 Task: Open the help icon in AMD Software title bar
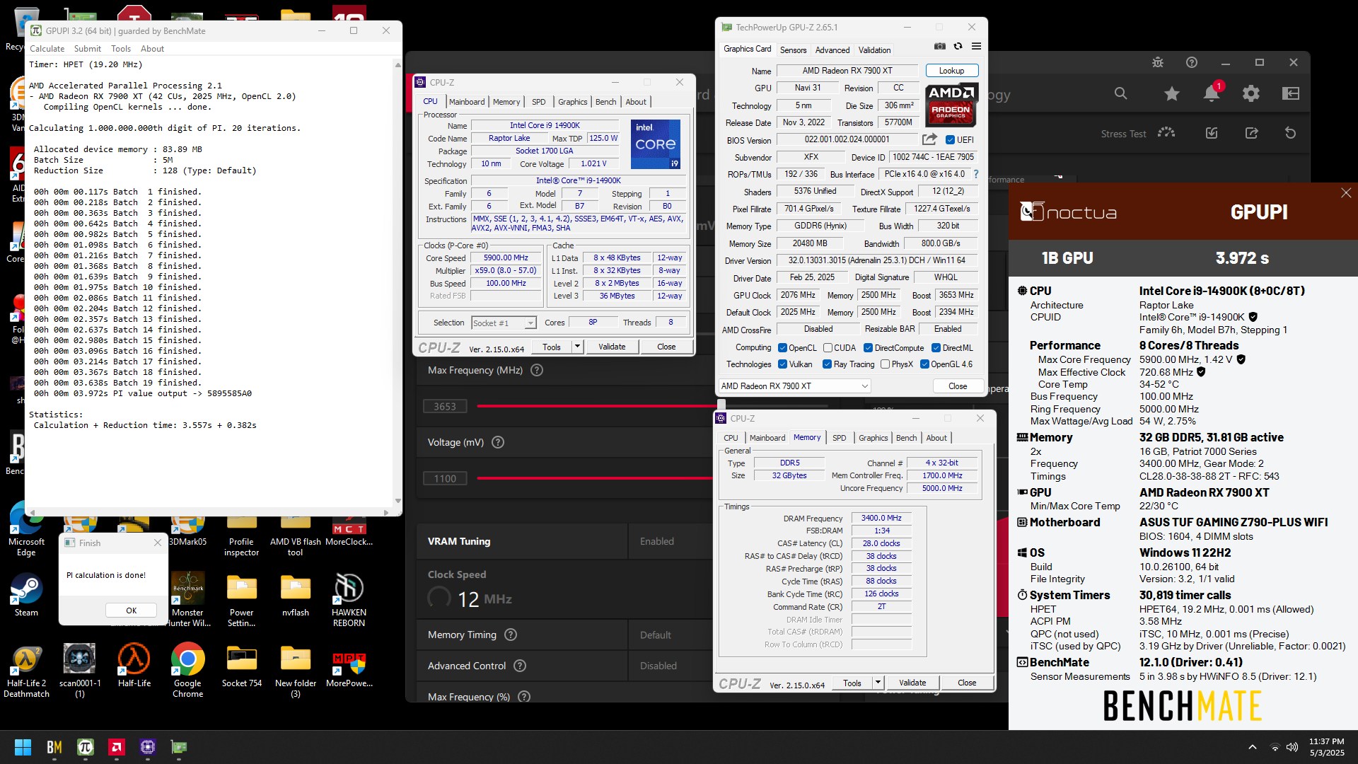1192,62
